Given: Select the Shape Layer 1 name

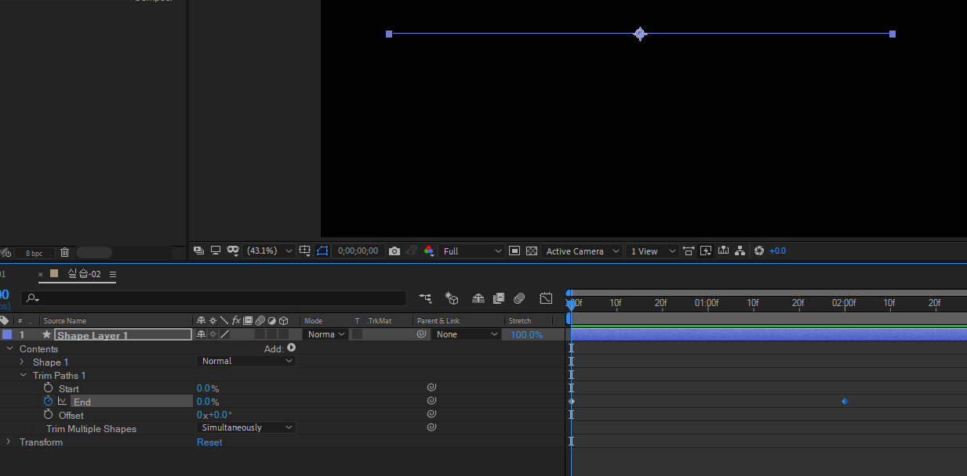Looking at the screenshot, I should tap(123, 335).
